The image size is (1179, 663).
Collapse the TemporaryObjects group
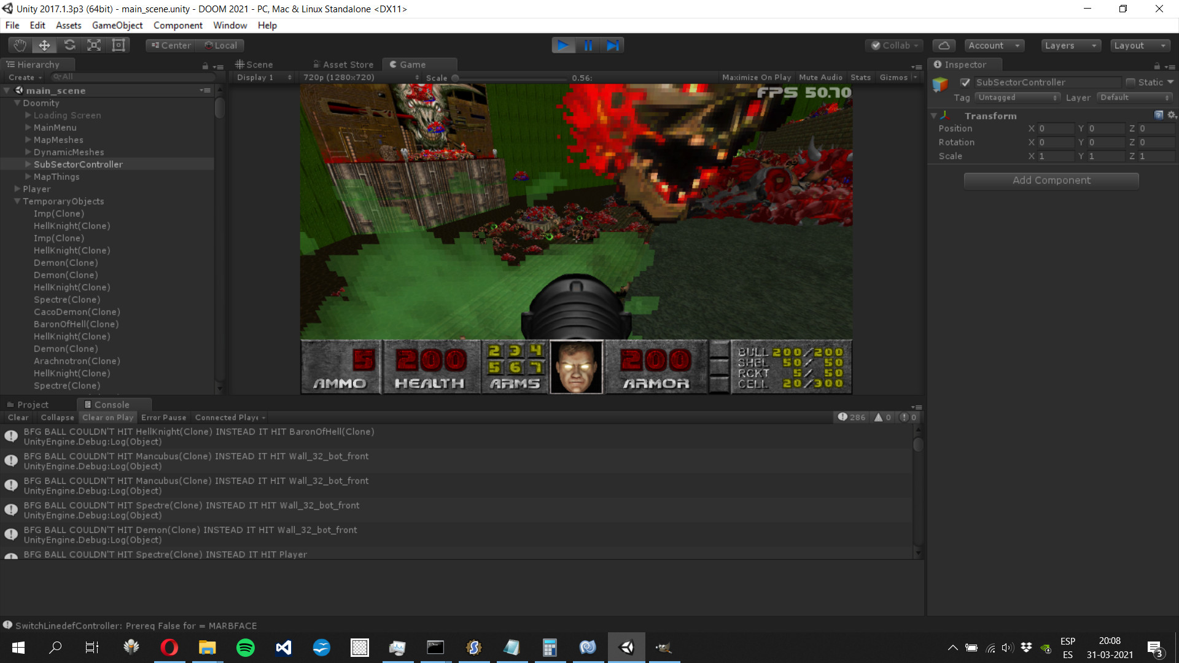17,201
